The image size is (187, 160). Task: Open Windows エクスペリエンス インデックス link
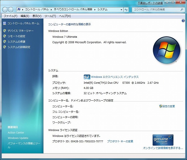(115, 77)
